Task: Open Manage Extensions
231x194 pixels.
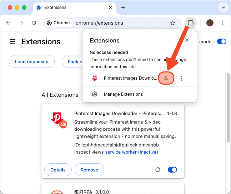Action: [140, 94]
